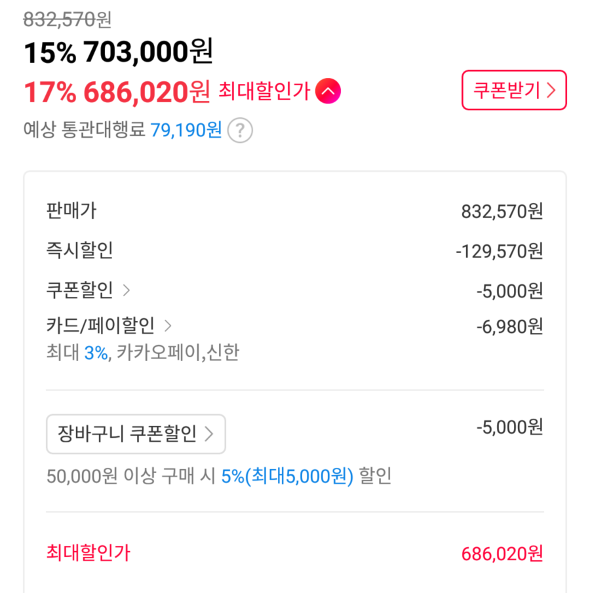Expand the 쿠폰할인 row chevron
This screenshot has width=590, height=593.
(x=127, y=290)
